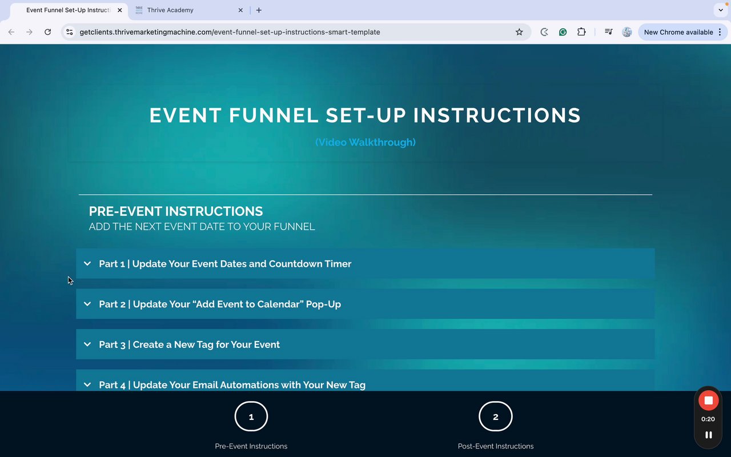Open the Video Walkthrough link
The height and width of the screenshot is (457, 731).
(x=365, y=142)
